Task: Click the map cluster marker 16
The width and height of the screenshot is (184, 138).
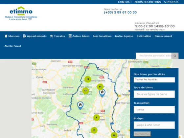Action: 114,135
